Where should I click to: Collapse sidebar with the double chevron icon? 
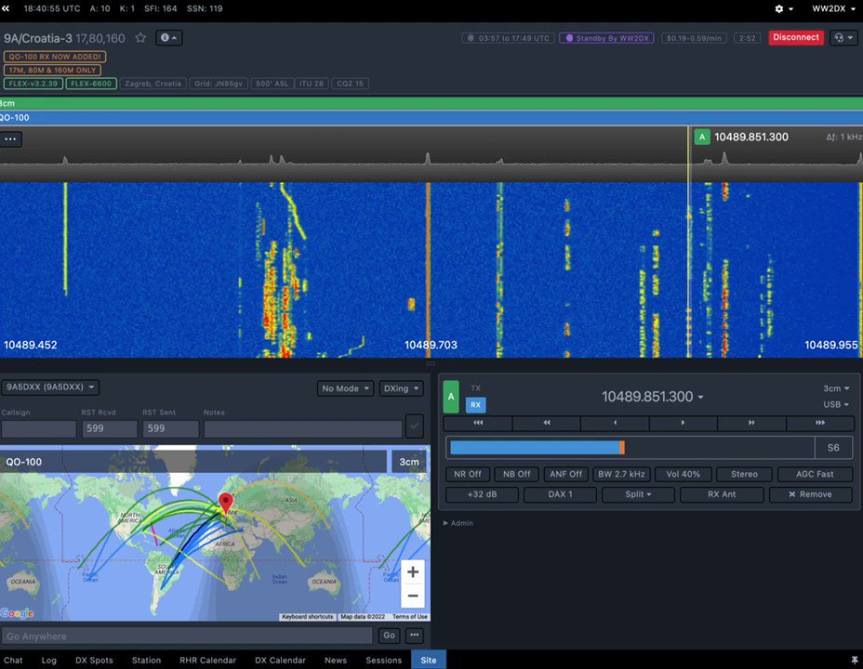pos(6,8)
